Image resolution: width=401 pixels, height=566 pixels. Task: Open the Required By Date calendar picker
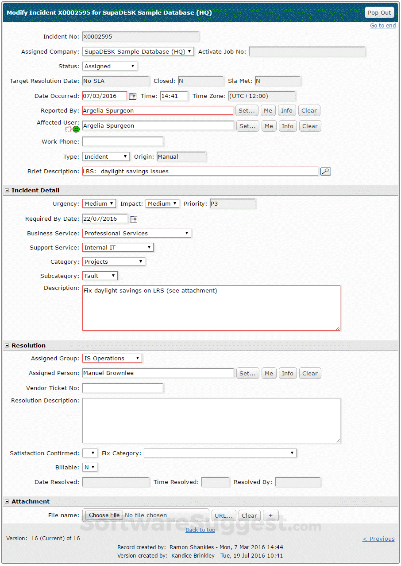(133, 219)
